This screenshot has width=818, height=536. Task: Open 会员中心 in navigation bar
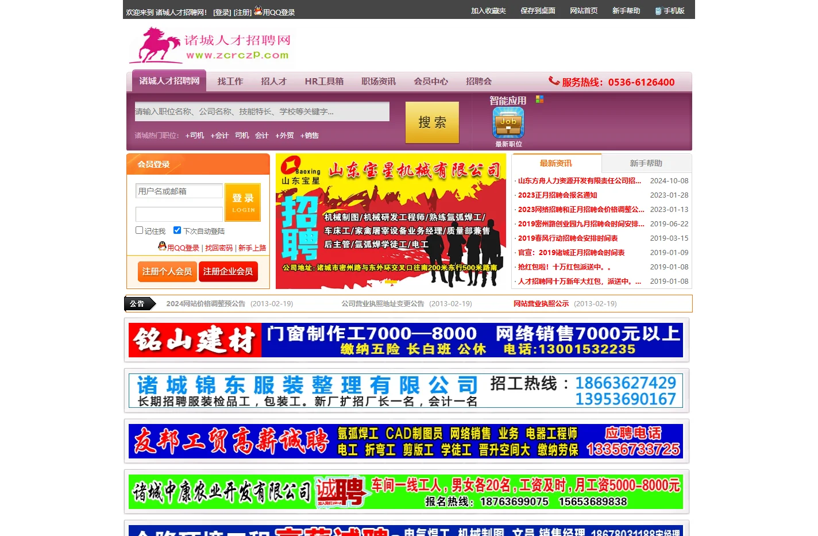431,82
